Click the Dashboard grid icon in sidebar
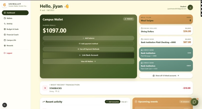Screen dimensions: 202x109 click(x=5, y=13)
